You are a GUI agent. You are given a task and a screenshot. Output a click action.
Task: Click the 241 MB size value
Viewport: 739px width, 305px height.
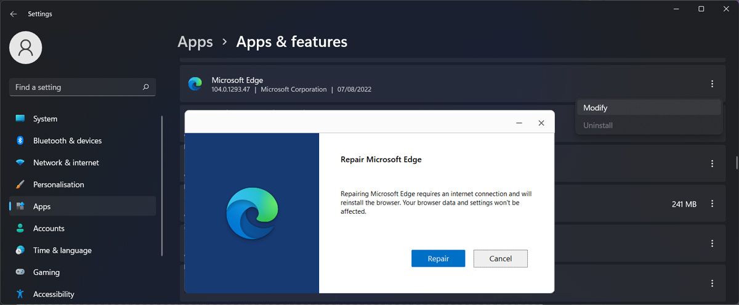coord(684,204)
